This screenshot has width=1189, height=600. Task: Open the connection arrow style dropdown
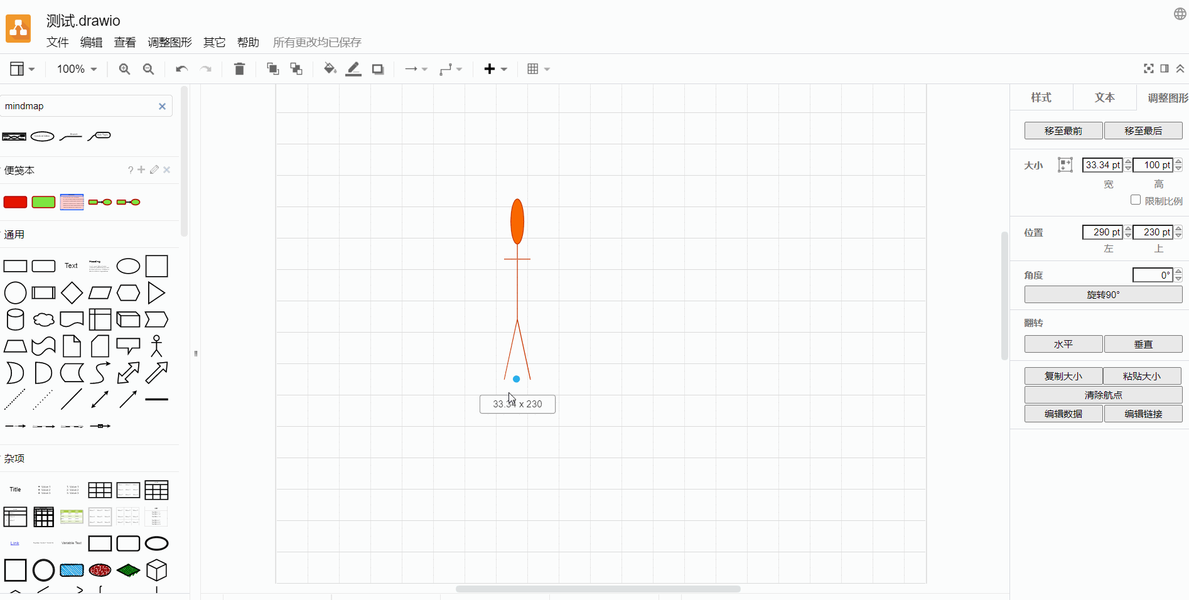point(416,69)
